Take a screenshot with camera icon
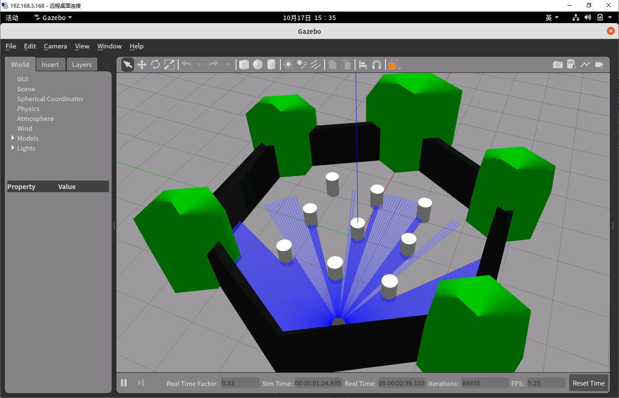The image size is (619, 398). [x=558, y=64]
